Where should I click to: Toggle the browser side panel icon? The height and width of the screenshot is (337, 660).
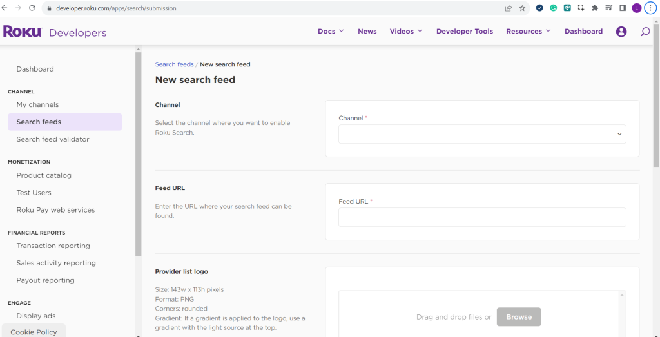[623, 8]
